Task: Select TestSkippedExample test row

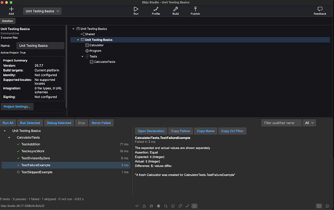Action: tap(66, 172)
